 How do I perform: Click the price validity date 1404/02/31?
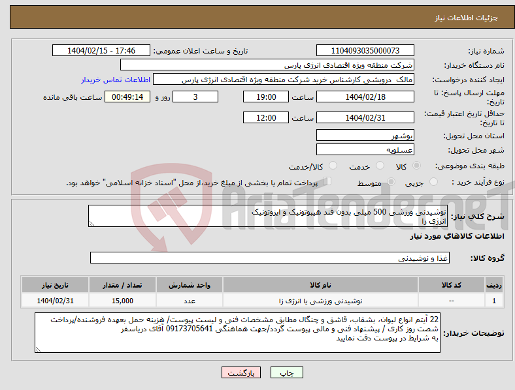(x=365, y=117)
